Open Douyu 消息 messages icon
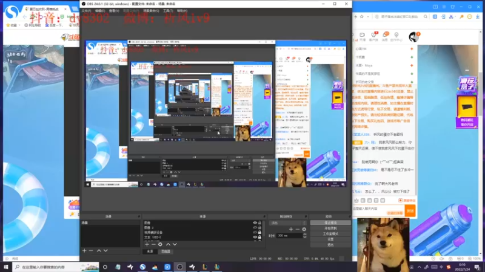Viewport: 485px width, 272px height. [x=385, y=36]
